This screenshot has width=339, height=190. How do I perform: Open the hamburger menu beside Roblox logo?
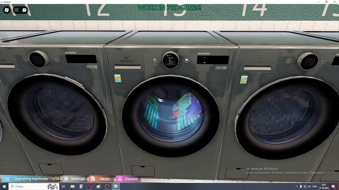[16, 10]
